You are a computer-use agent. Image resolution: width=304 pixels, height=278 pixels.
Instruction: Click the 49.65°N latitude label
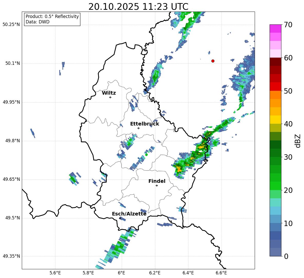click(x=11, y=179)
